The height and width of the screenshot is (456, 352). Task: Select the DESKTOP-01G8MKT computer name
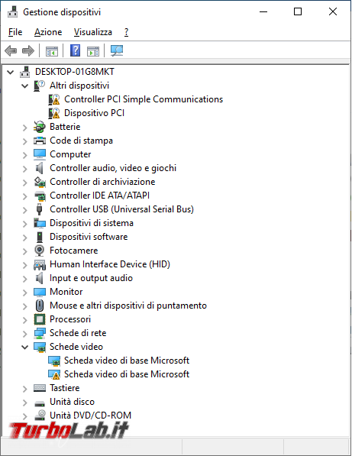[x=75, y=72]
